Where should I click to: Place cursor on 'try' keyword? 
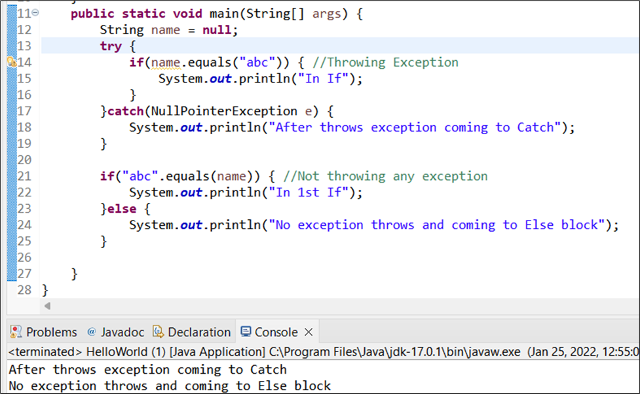point(111,46)
